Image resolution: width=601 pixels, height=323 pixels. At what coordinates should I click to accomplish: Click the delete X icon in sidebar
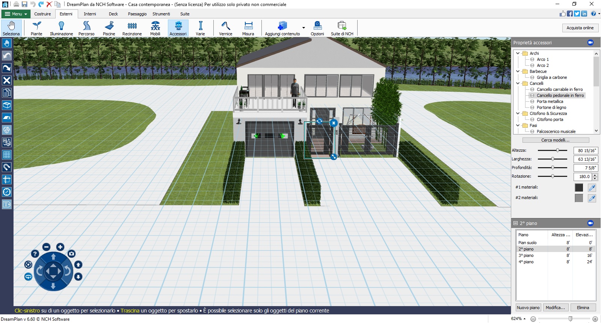[x=7, y=80]
